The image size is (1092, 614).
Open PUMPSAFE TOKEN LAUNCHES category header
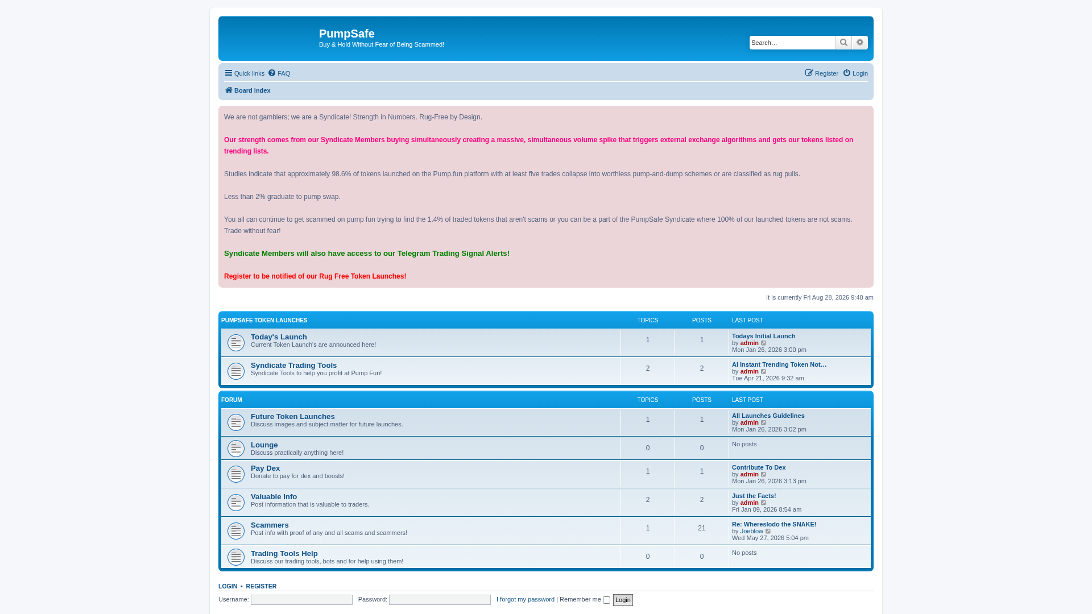(264, 321)
